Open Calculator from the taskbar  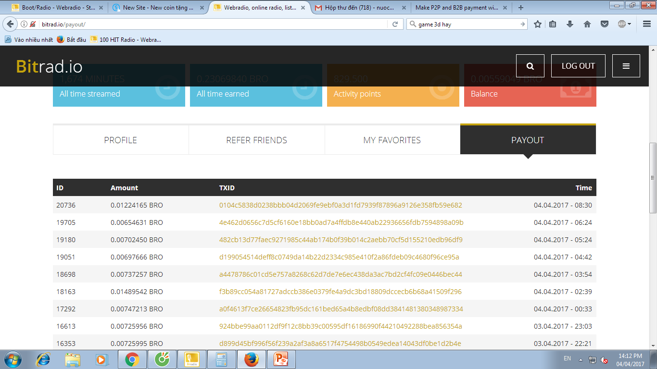(x=221, y=359)
